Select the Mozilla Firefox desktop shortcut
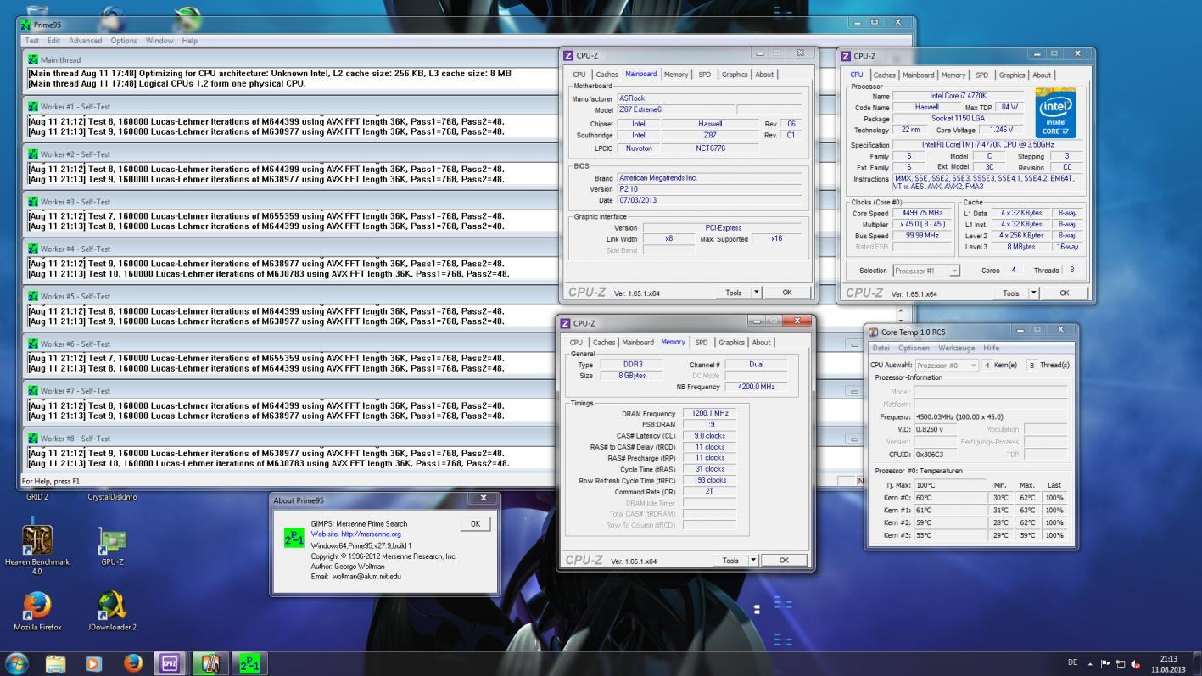The height and width of the screenshot is (676, 1202). [37, 612]
